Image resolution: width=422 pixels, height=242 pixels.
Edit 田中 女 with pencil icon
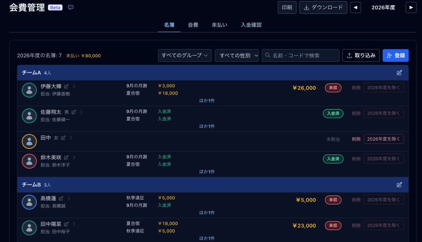tap(63, 138)
